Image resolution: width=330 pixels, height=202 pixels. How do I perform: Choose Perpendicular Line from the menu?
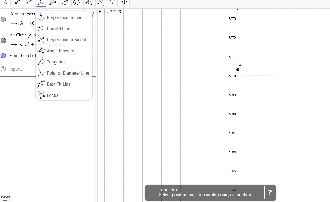(64, 18)
